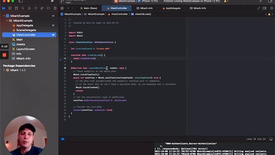Select the ViewController editor tab
This screenshot has width=275, height=155.
click(x=117, y=8)
